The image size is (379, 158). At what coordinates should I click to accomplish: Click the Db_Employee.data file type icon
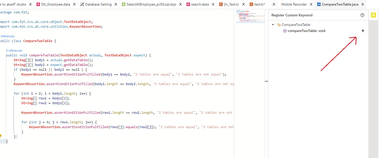coord(38,4)
